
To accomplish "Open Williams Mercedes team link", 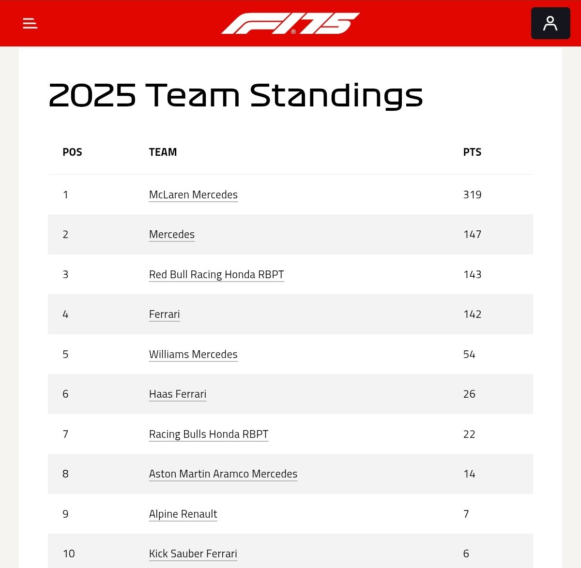I will [193, 354].
